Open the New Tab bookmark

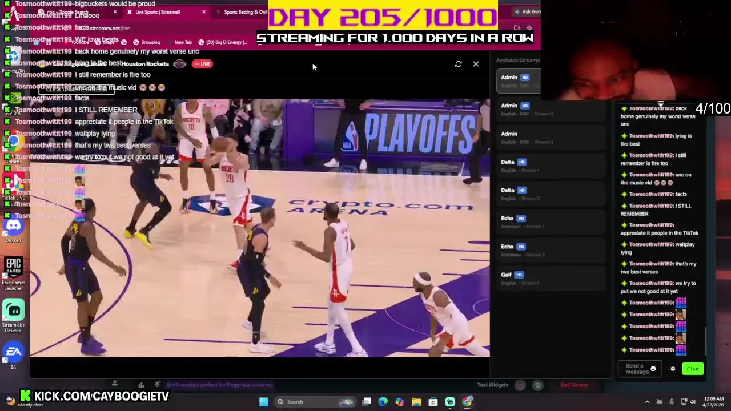point(179,42)
